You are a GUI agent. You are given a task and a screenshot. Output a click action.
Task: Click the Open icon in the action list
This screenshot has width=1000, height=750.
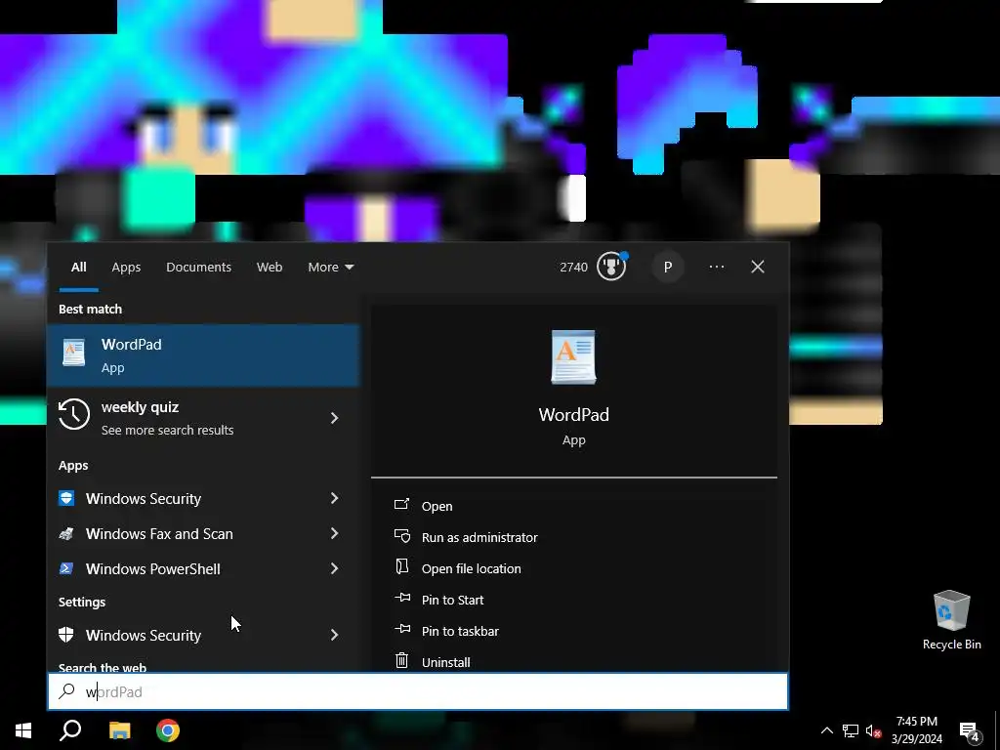pyautogui.click(x=401, y=505)
